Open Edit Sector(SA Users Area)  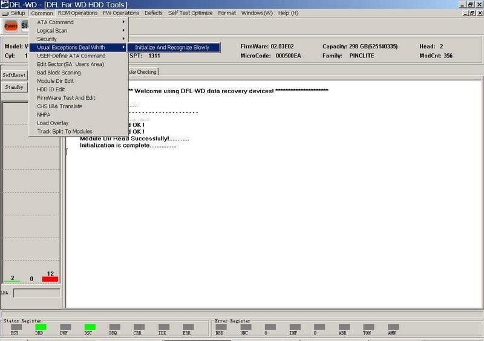coord(79,64)
